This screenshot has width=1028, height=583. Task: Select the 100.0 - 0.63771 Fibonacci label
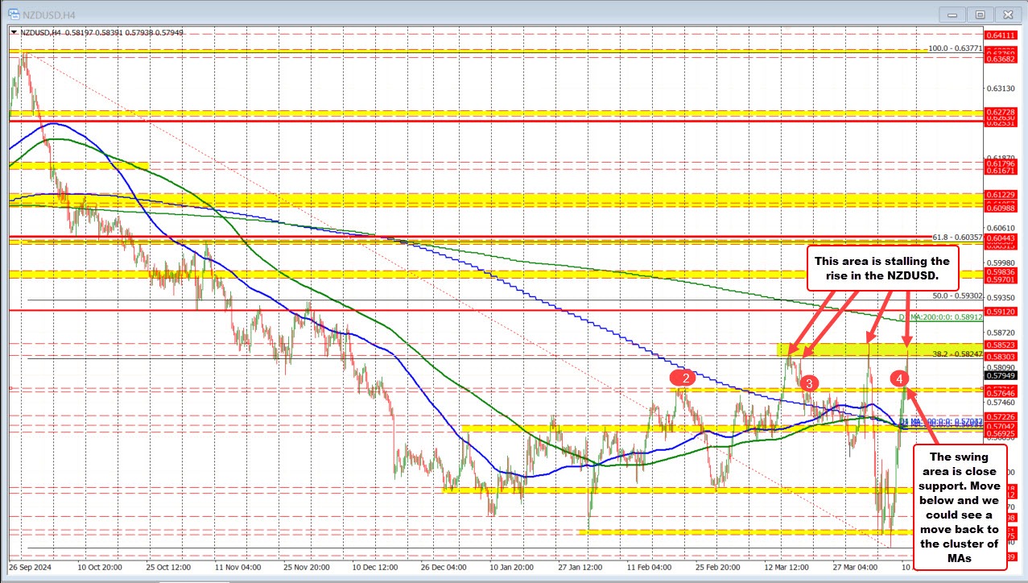click(x=953, y=48)
